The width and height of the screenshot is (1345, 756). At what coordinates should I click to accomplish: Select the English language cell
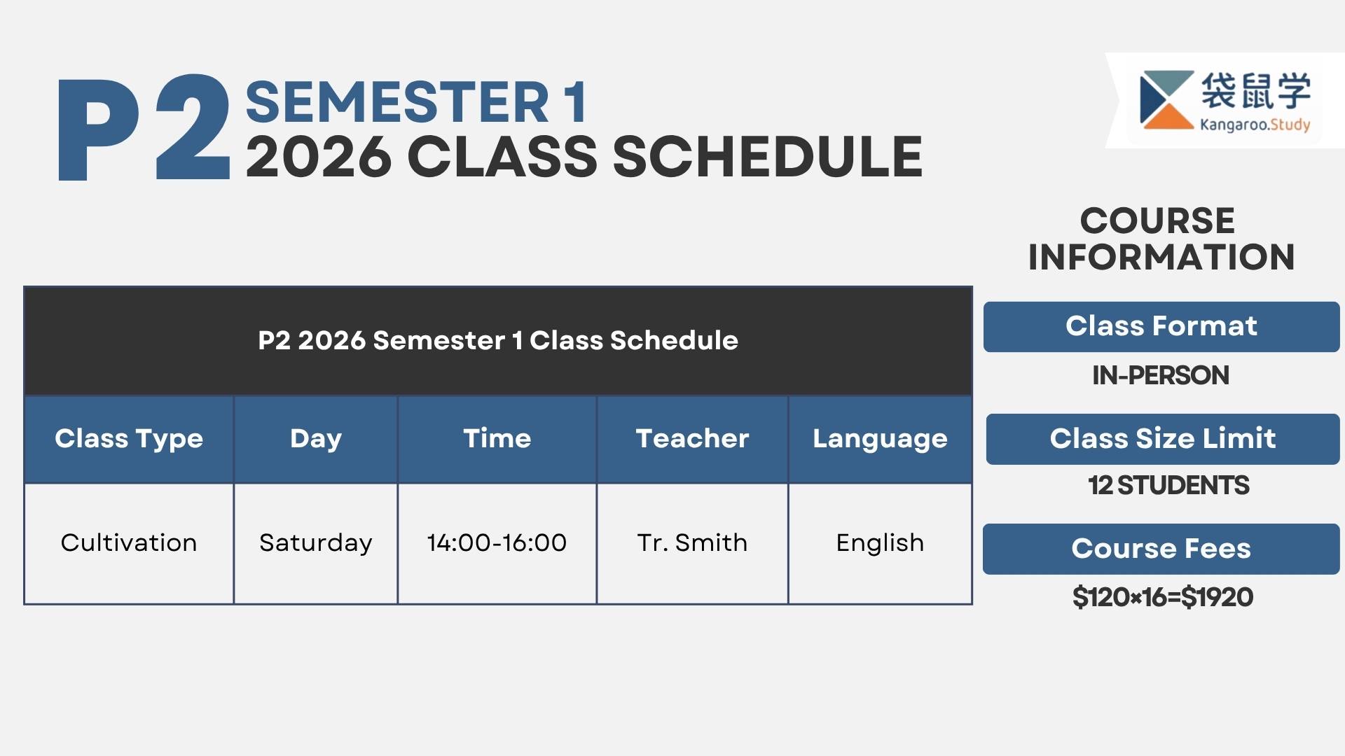880,543
